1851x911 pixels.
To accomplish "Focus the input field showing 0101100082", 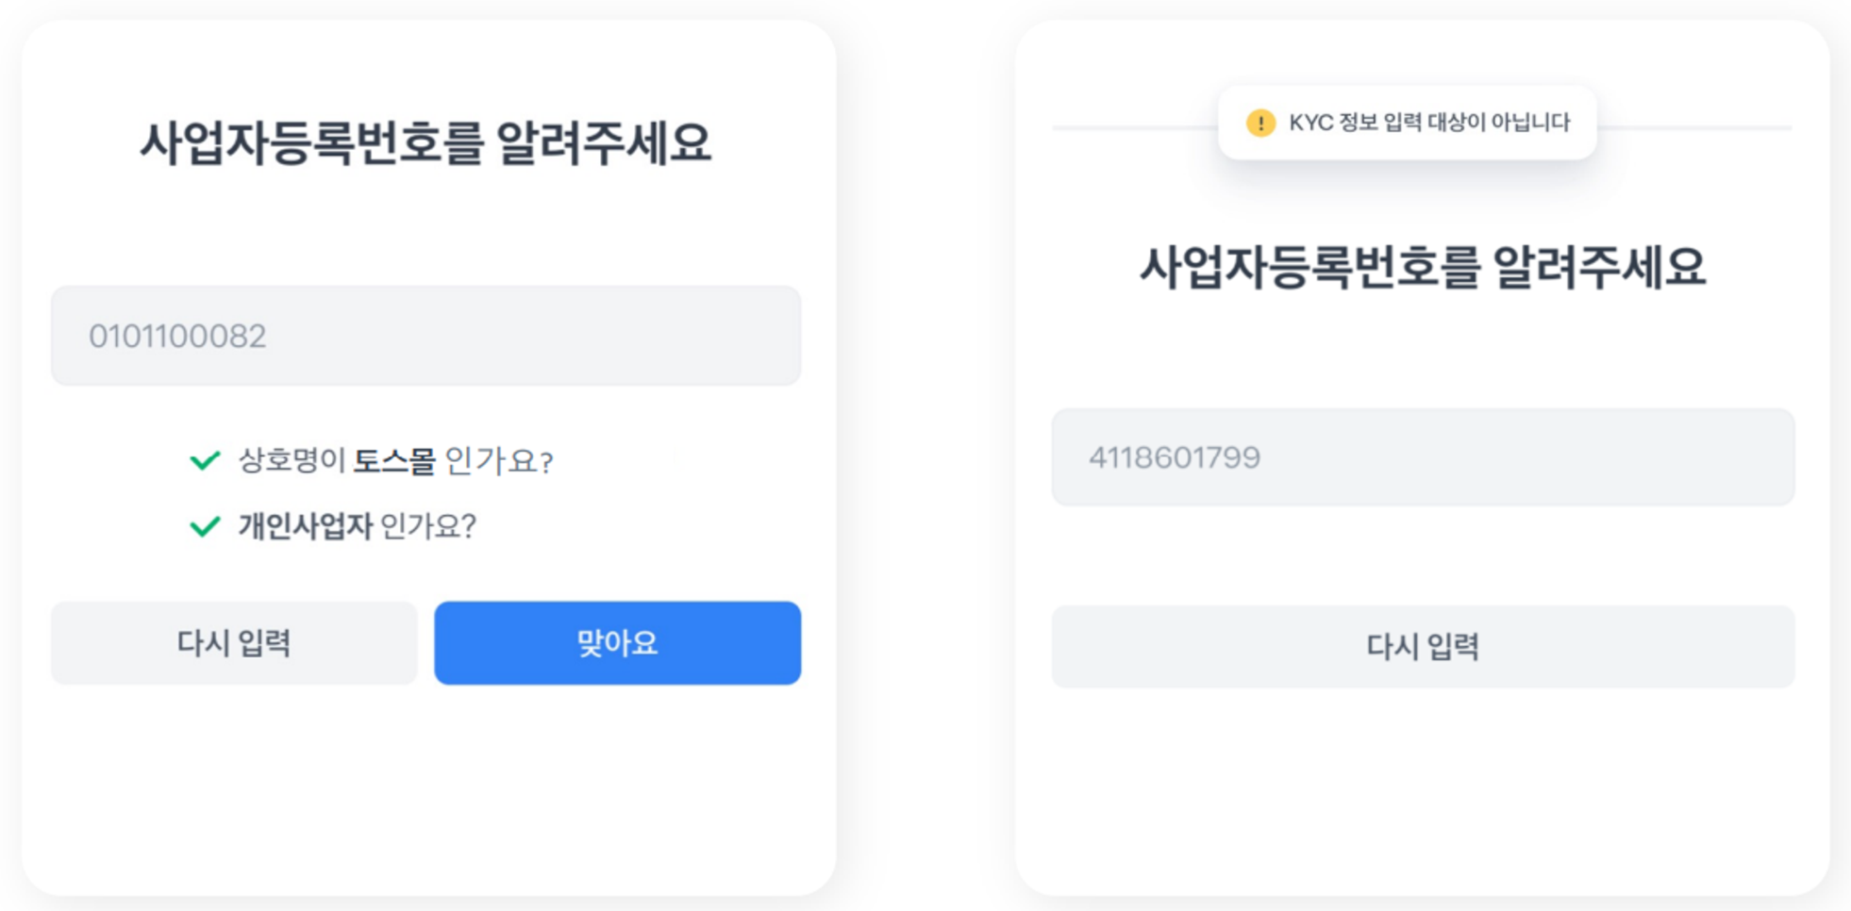I will [x=425, y=336].
